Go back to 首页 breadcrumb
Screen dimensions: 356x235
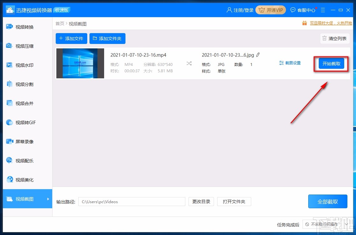[60, 23]
